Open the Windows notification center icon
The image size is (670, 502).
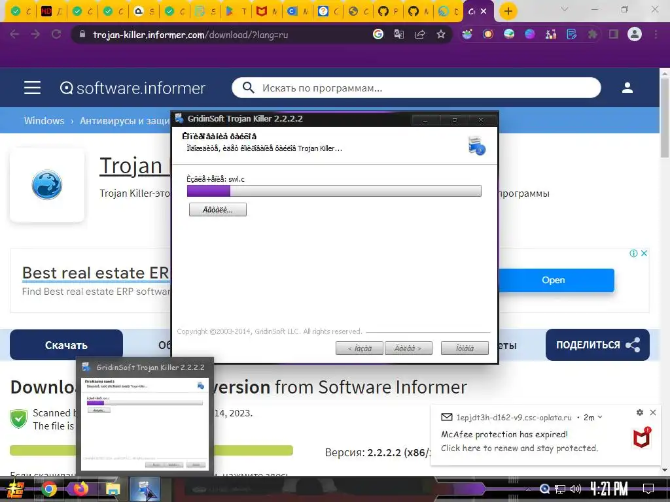(648, 489)
